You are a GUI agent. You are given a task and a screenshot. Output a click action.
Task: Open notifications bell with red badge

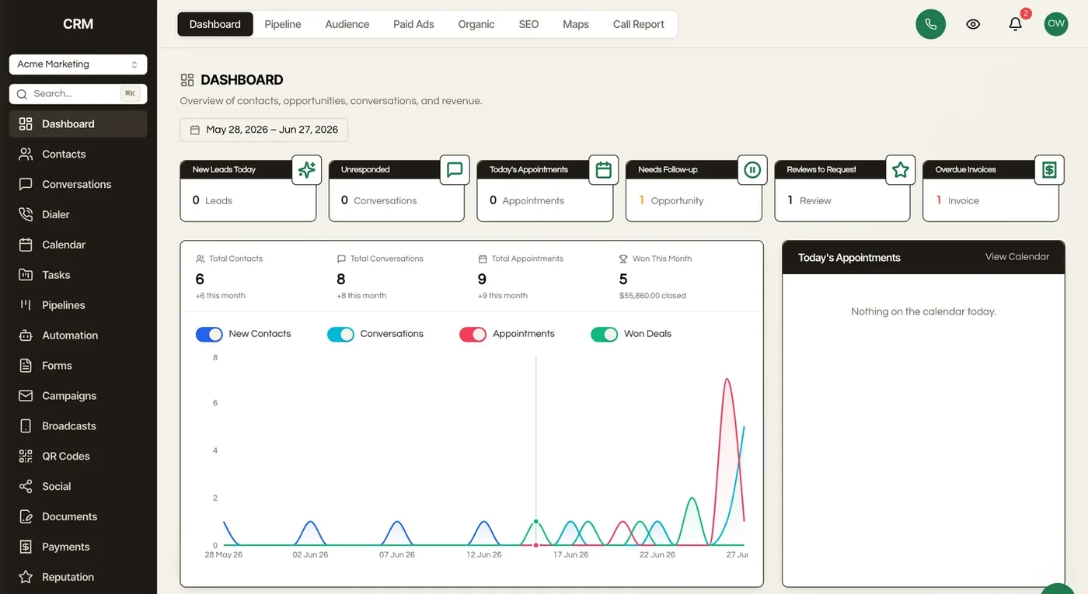(1016, 23)
